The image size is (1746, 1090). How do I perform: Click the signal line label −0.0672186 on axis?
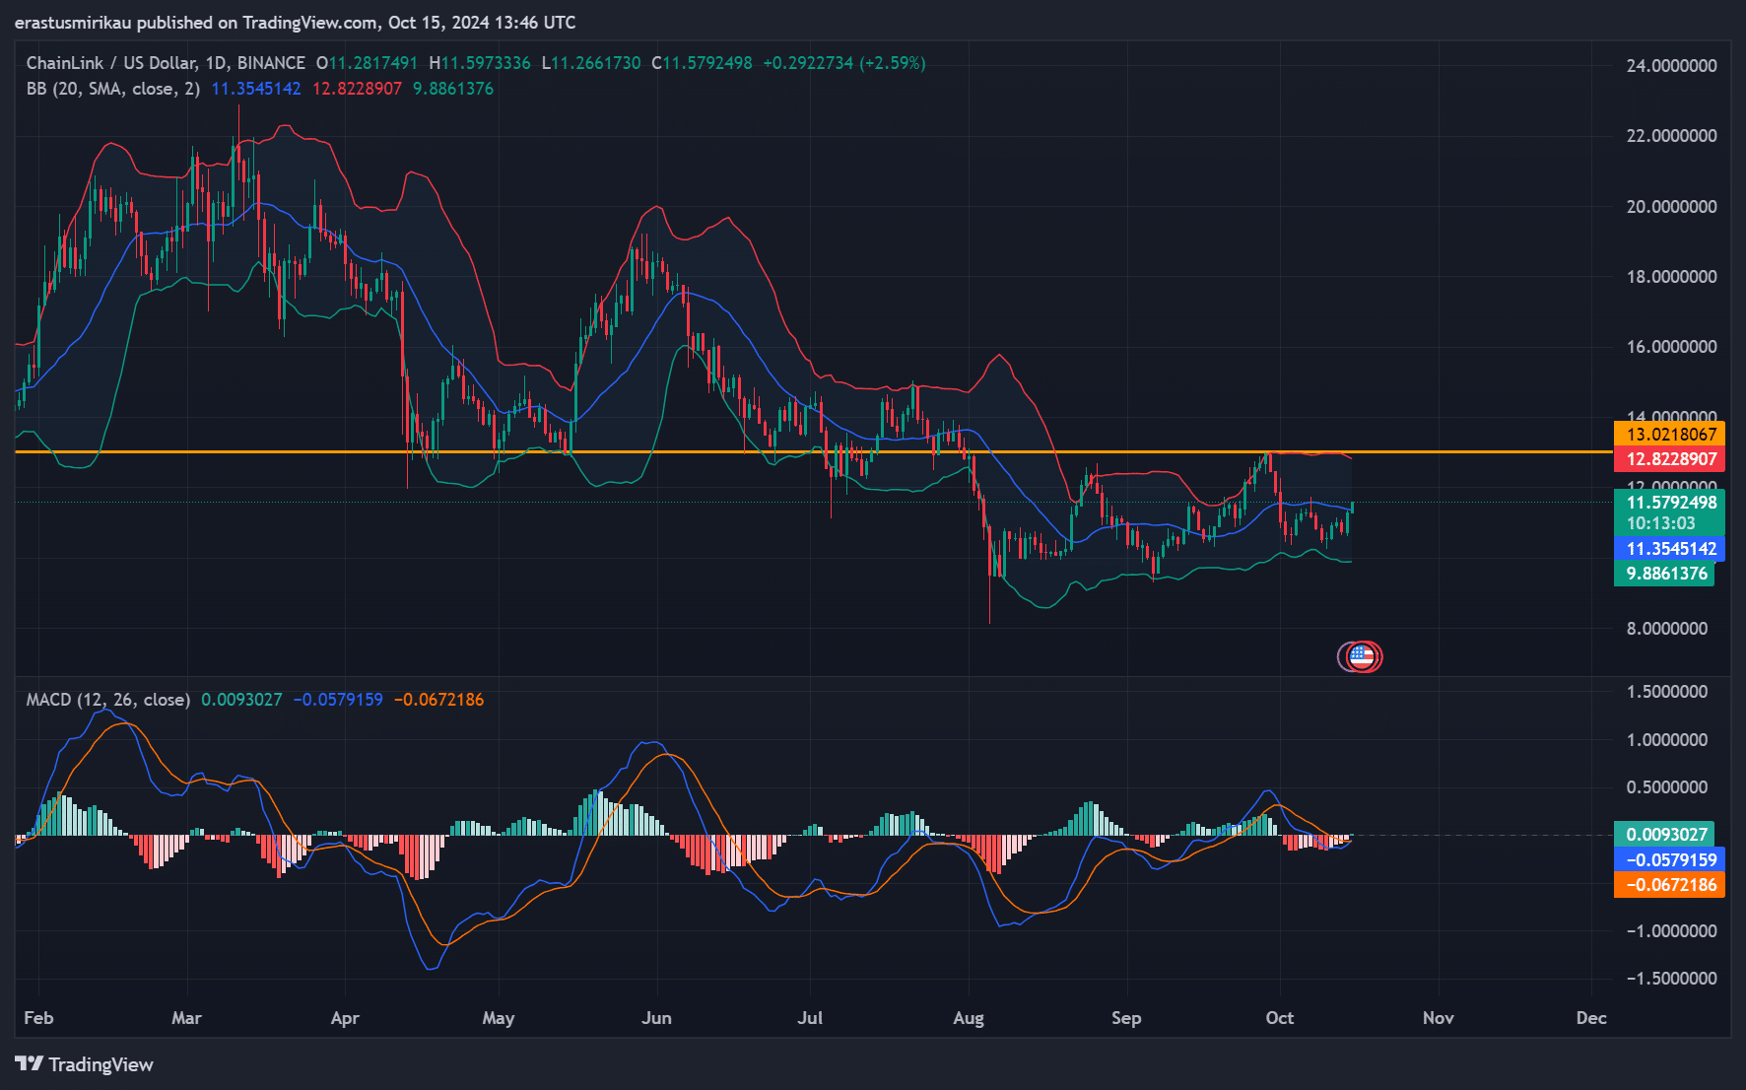click(x=1669, y=885)
